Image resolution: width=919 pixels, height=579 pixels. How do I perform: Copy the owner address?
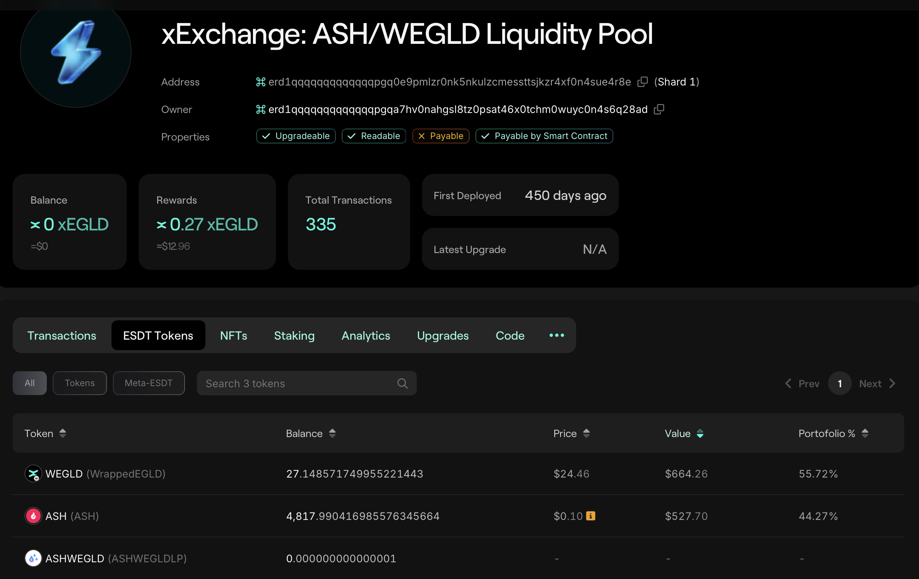point(659,109)
